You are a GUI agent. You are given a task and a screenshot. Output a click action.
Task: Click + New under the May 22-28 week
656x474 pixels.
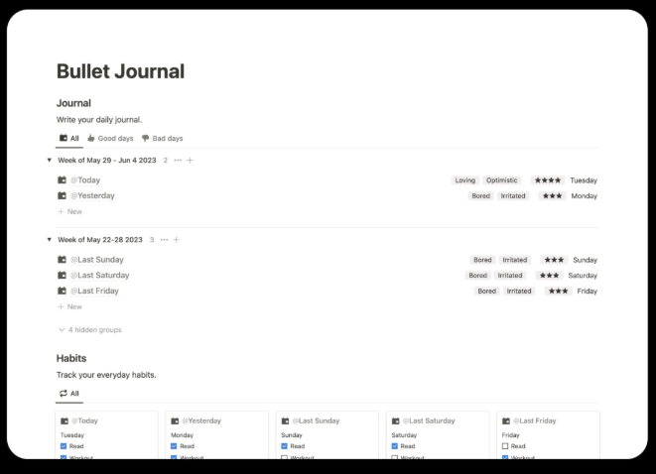tap(69, 306)
